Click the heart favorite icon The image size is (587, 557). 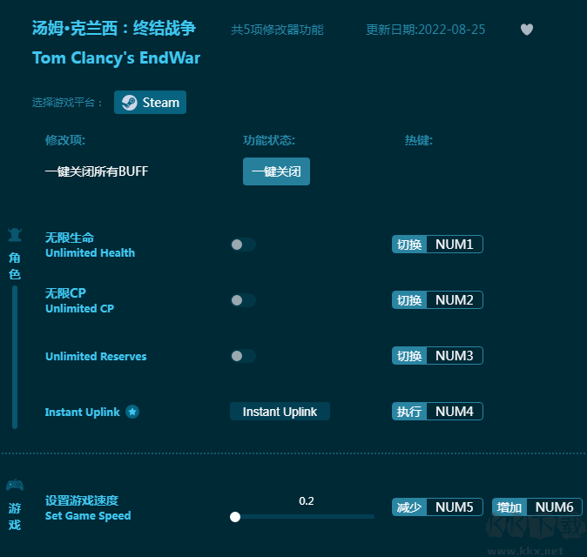tap(526, 30)
